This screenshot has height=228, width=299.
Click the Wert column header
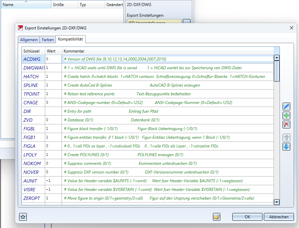pos(53,51)
